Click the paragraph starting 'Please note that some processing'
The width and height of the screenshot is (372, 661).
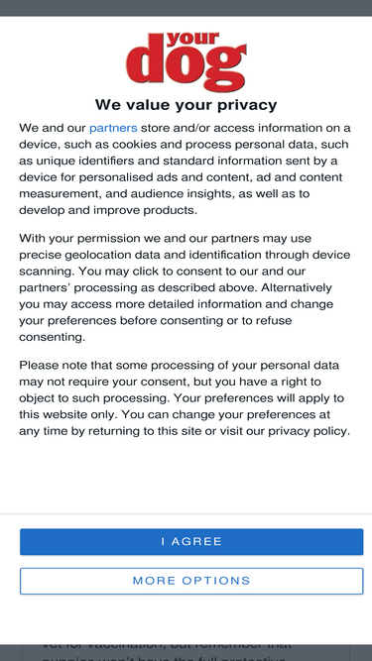[185, 398]
